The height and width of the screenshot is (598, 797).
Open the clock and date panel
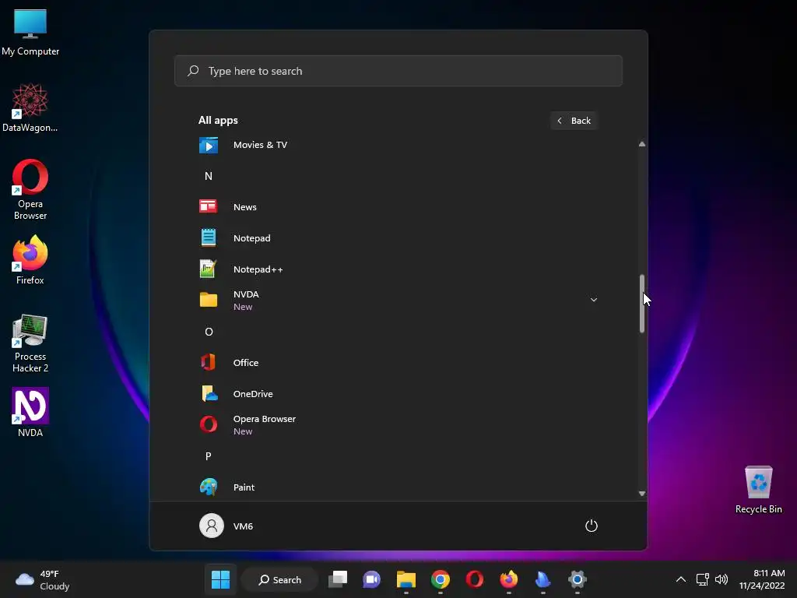click(762, 579)
